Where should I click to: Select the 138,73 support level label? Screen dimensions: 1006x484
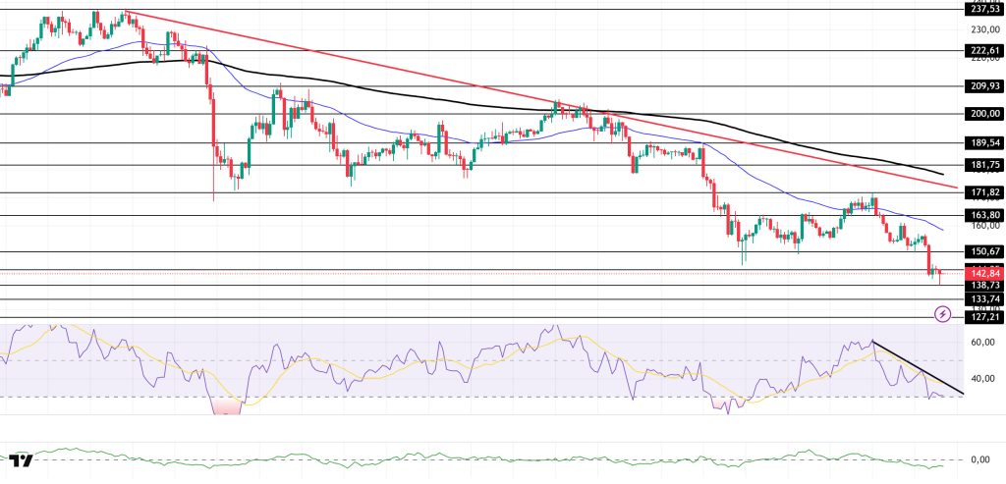(982, 286)
